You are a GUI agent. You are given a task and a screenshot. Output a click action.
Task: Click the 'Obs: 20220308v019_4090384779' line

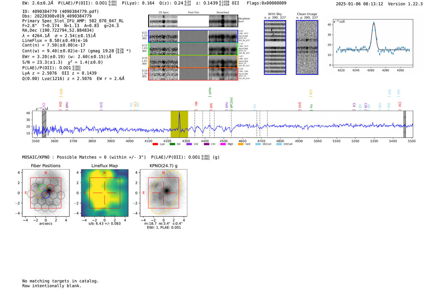(x=57, y=16)
